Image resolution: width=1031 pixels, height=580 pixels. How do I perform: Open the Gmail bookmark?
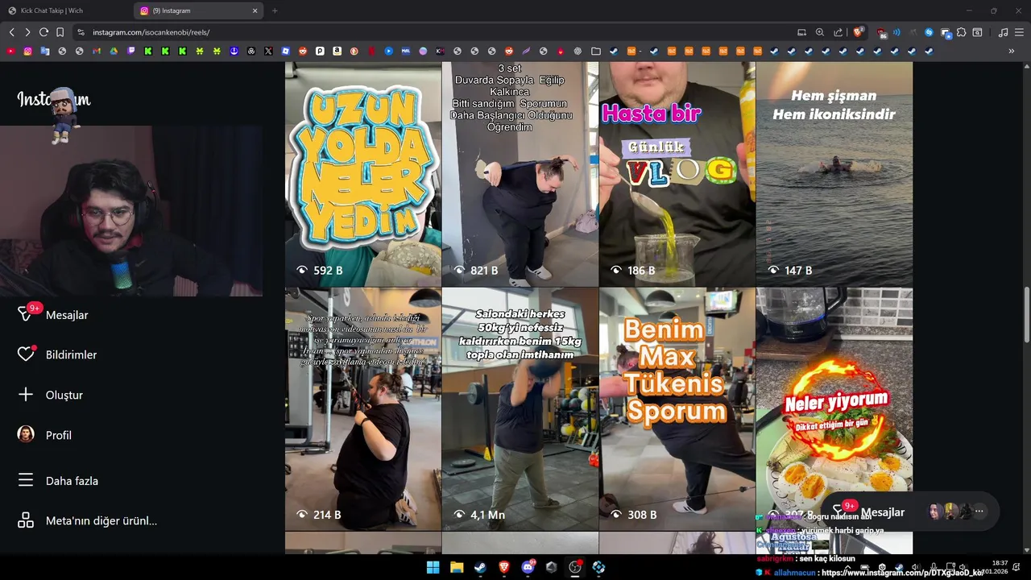pos(97,51)
